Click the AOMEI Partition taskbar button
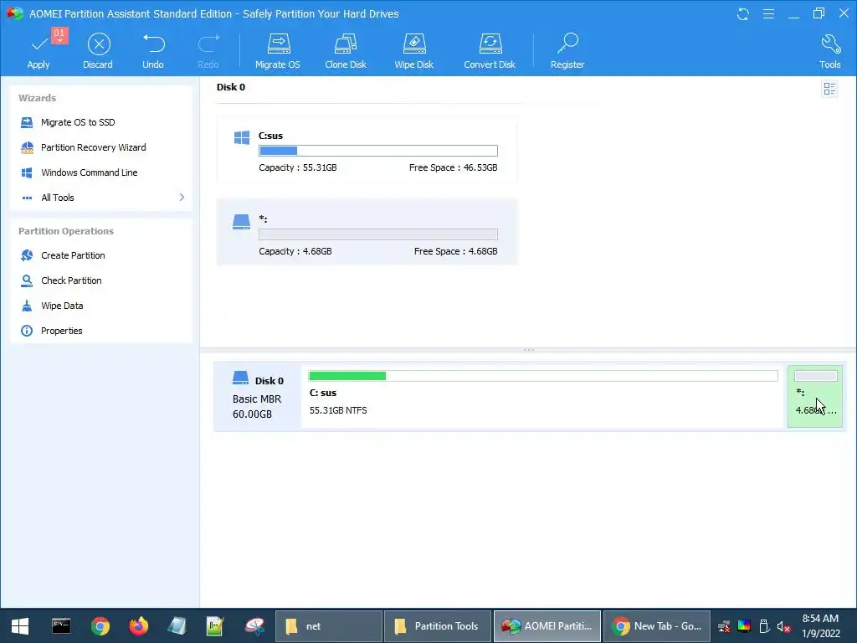857x643 pixels. (547, 626)
